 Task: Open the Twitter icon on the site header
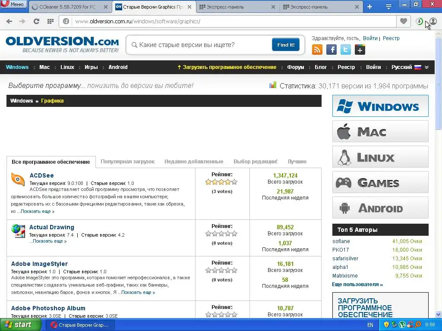click(x=346, y=50)
